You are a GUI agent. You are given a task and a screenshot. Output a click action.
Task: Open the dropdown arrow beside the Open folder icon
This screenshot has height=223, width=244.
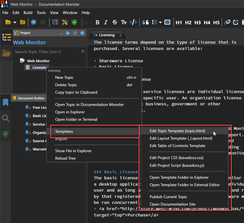click(x=15, y=22)
